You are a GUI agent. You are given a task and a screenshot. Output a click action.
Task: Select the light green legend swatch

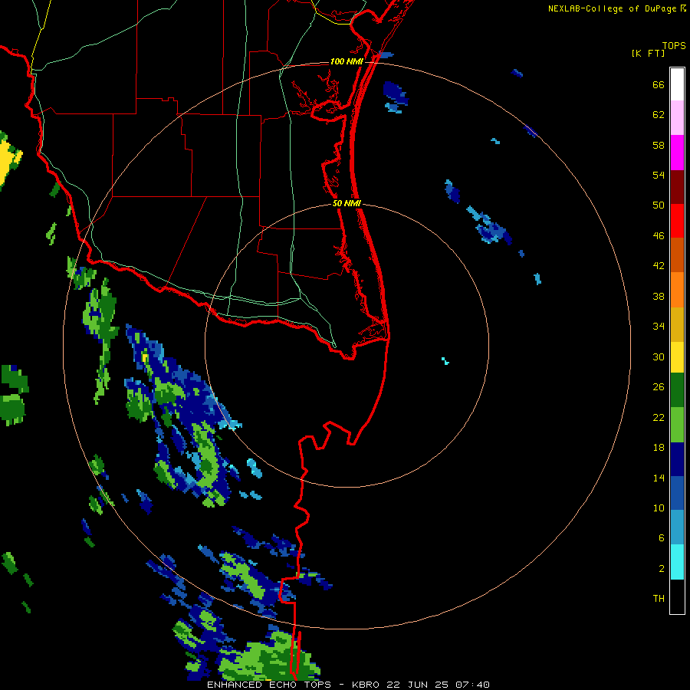677,425
